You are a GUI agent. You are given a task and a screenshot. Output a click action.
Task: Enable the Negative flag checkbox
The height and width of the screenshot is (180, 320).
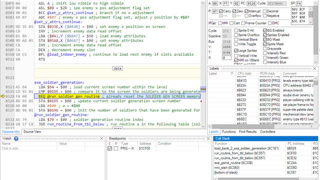[264, 15]
